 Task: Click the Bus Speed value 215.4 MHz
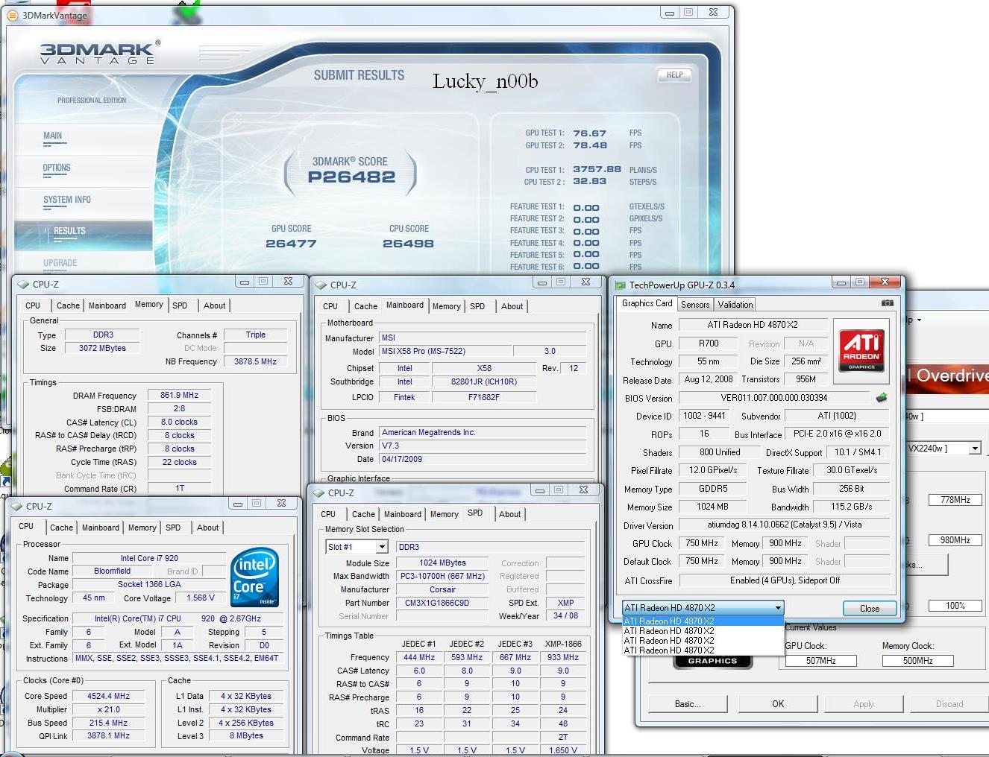pyautogui.click(x=108, y=723)
